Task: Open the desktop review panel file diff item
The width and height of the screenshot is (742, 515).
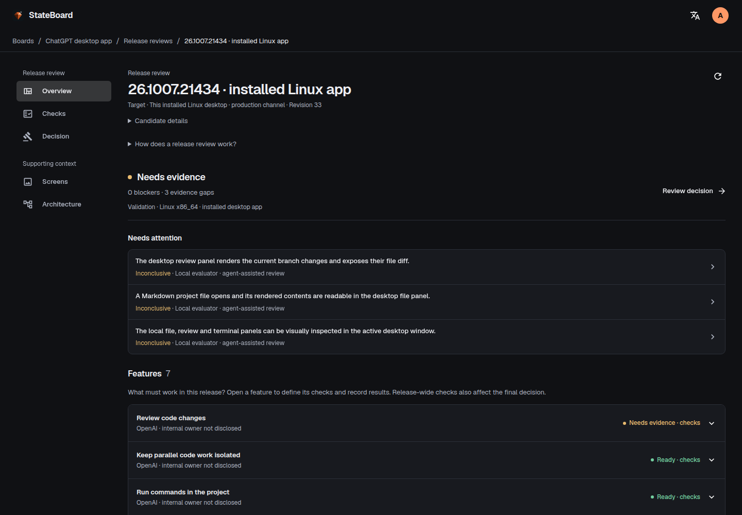Action: point(427,267)
